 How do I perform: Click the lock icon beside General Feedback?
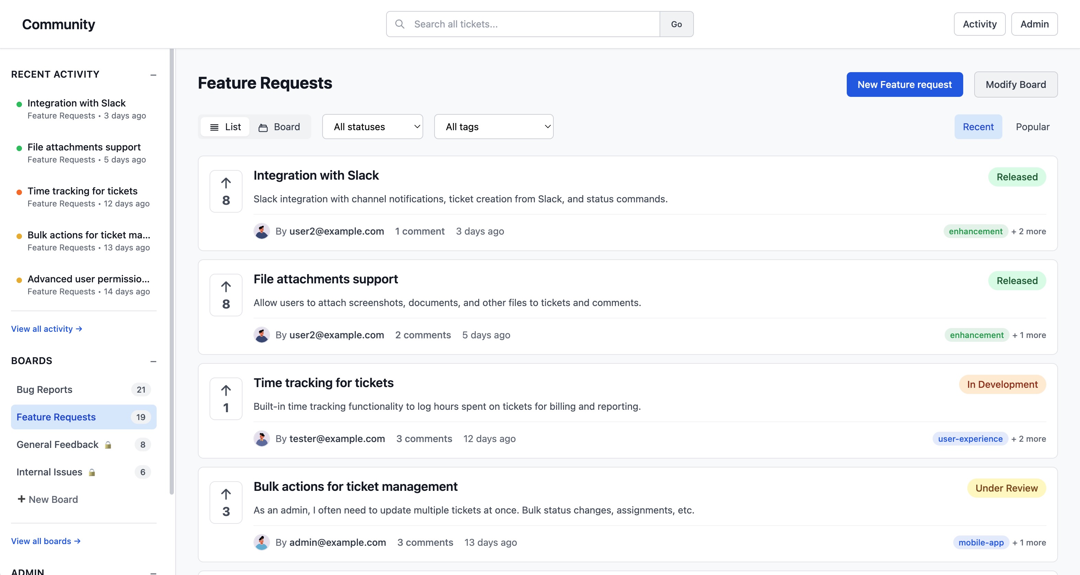tap(108, 445)
